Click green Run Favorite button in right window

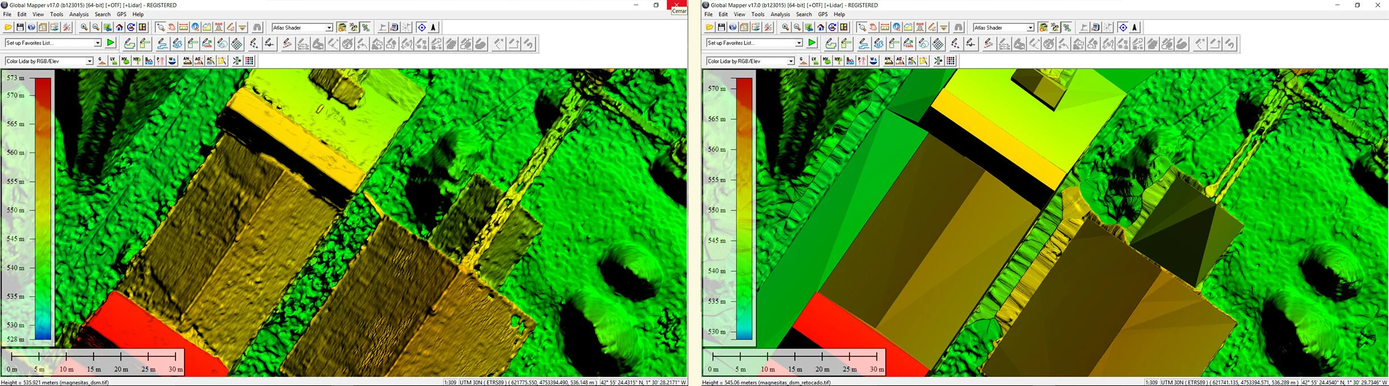coord(812,43)
